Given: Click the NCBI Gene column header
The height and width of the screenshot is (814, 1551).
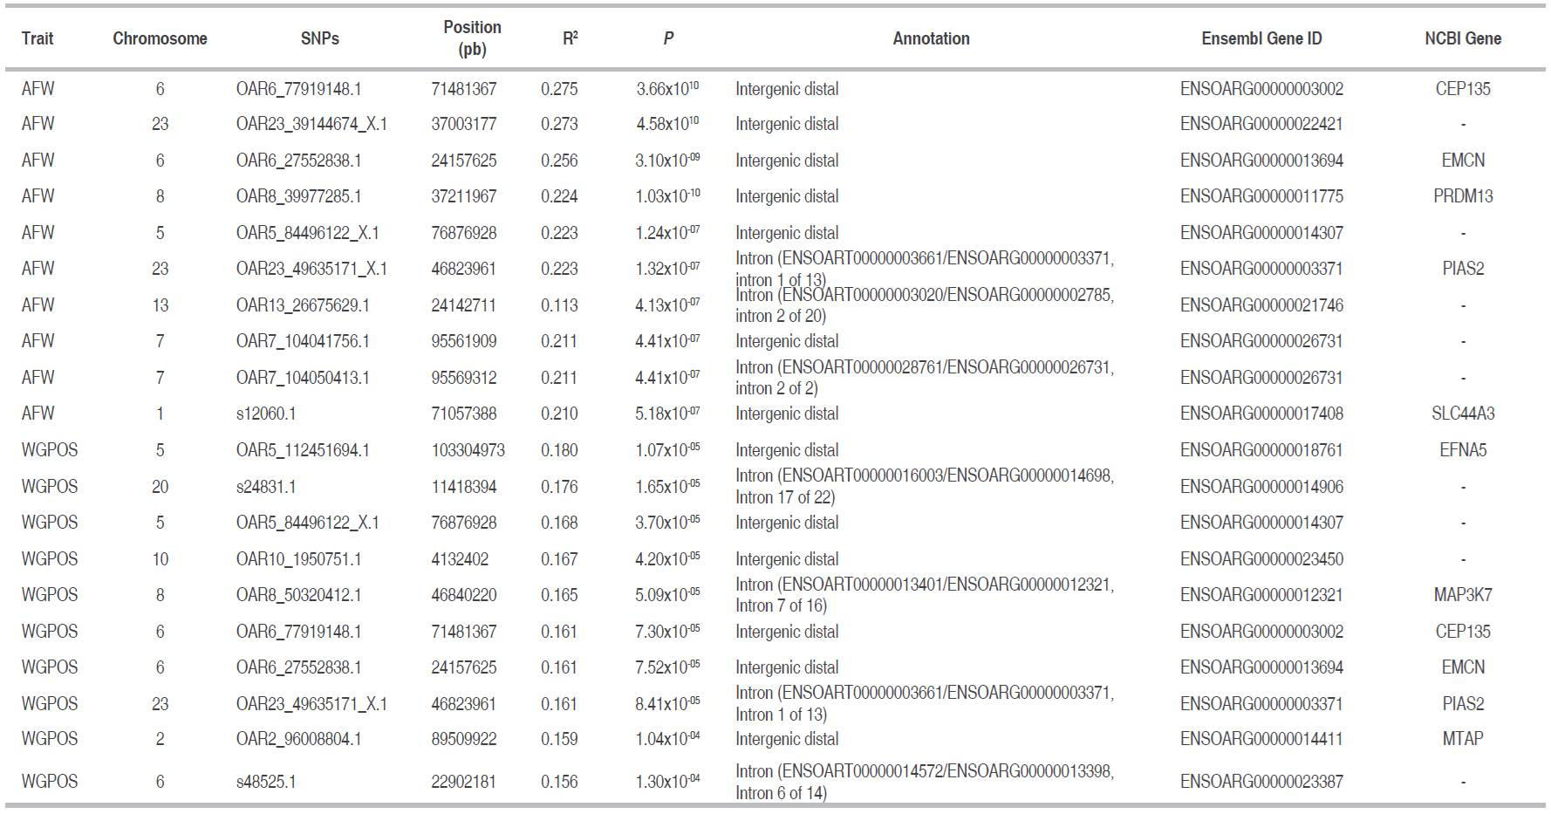Looking at the screenshot, I should coord(1462,38).
